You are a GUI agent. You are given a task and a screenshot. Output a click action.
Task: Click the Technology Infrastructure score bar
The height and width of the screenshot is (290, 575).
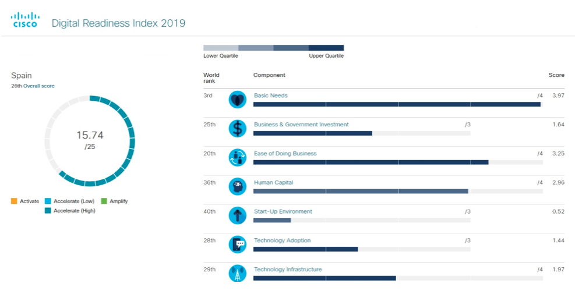[x=398, y=278]
